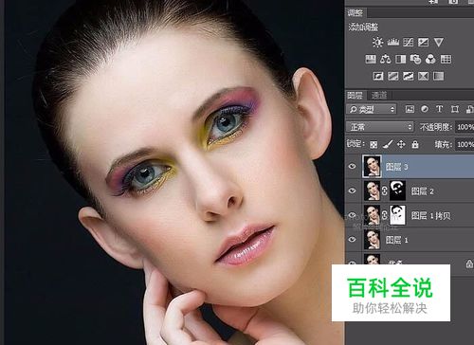Filter layers list by shape layers

[455, 109]
